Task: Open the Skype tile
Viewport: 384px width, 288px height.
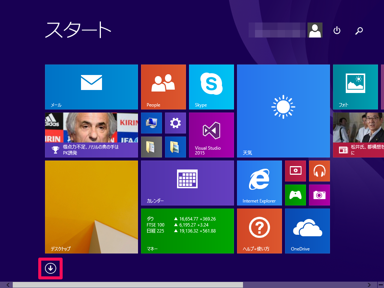Action: [211, 87]
